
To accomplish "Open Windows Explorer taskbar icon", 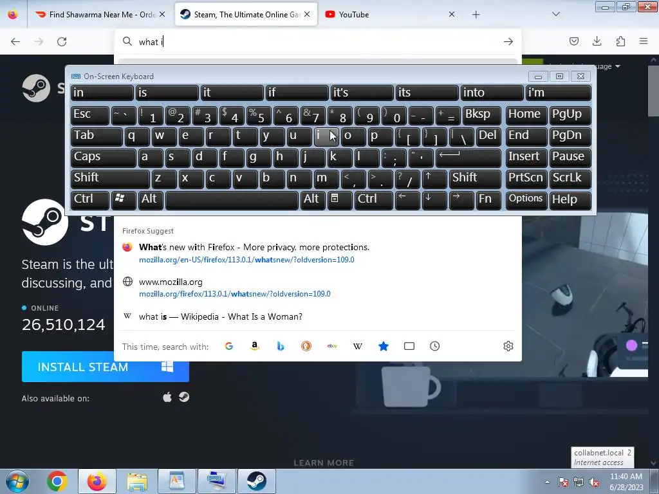I will click(x=137, y=481).
